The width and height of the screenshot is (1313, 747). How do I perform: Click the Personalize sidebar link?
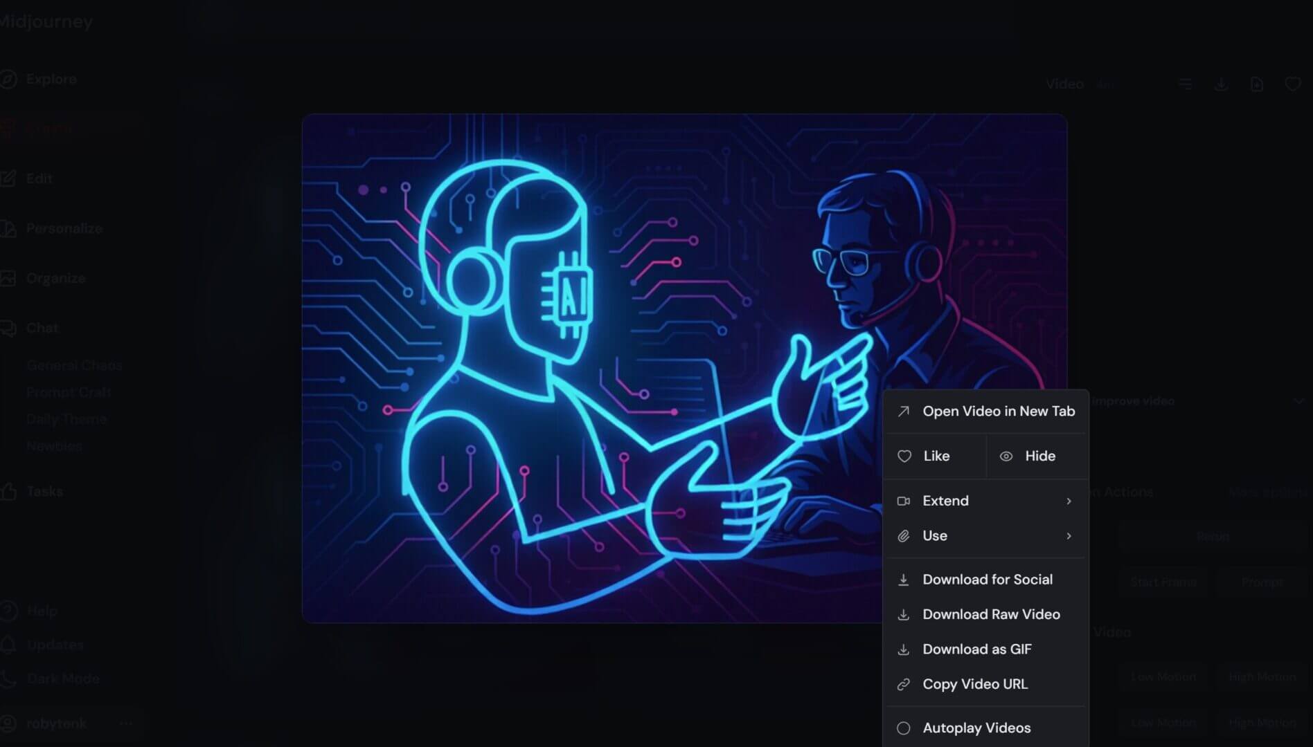64,228
